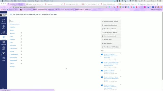This screenshot has height=91, width=163.
Task: Click the hidden-eye icon next to Quizzes
Action: [21, 33]
